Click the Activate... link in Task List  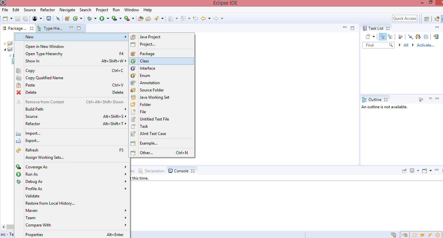[425, 45]
